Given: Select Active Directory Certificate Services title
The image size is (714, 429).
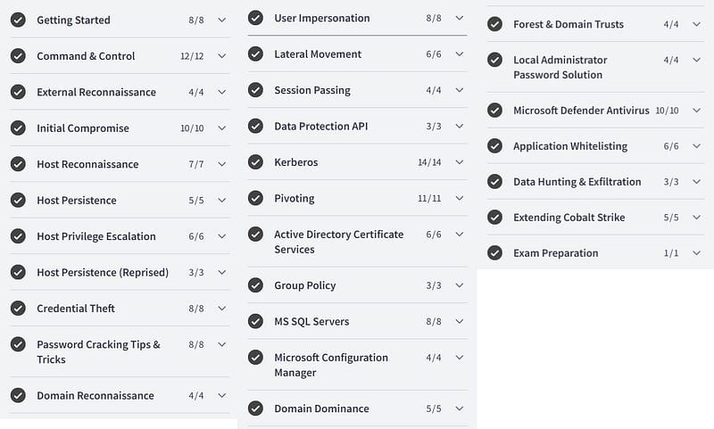Looking at the screenshot, I should click(x=338, y=242).
